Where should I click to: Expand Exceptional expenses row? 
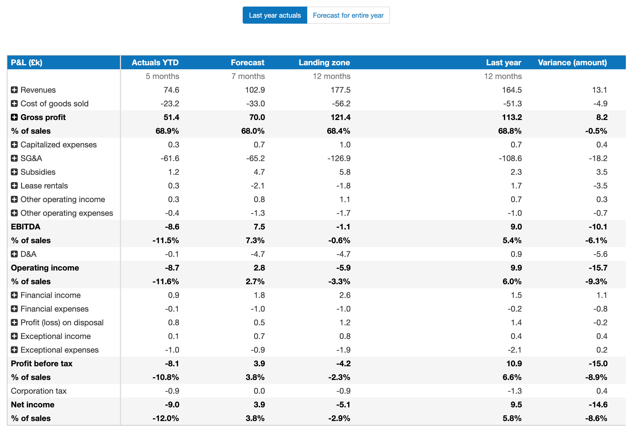(14, 350)
